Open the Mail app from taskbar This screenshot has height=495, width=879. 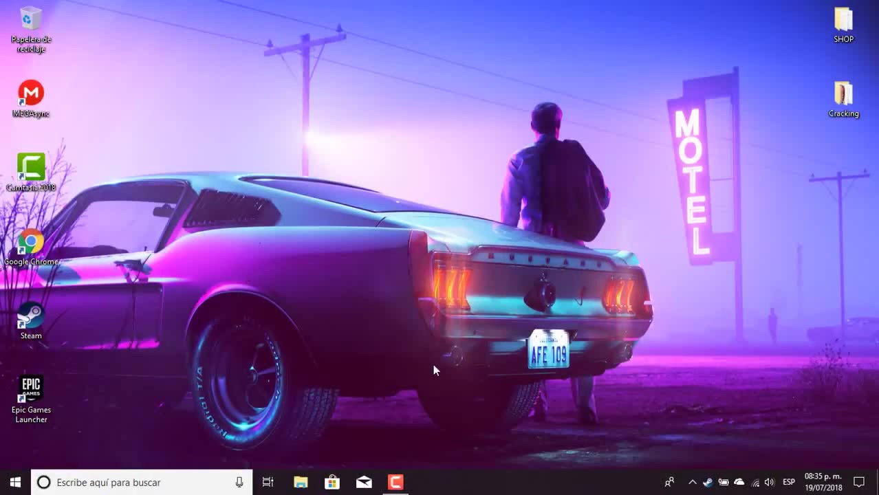364,482
